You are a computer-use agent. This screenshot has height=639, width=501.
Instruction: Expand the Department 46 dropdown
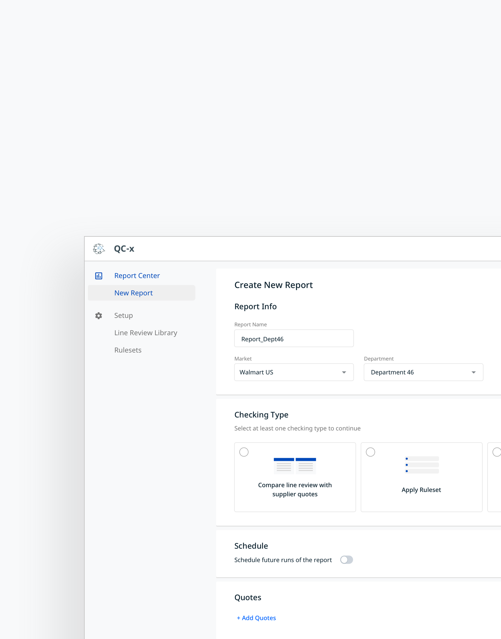(x=423, y=372)
